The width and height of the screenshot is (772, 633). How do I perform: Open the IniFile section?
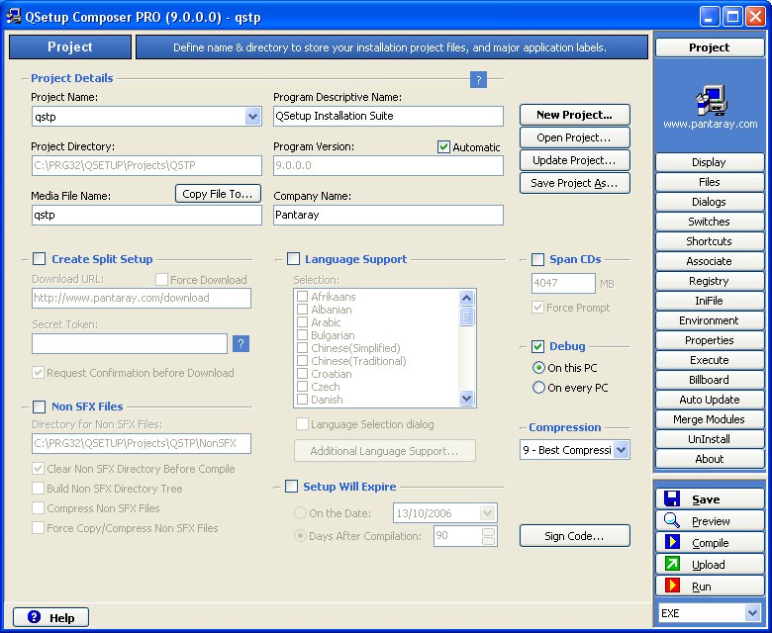pos(709,301)
